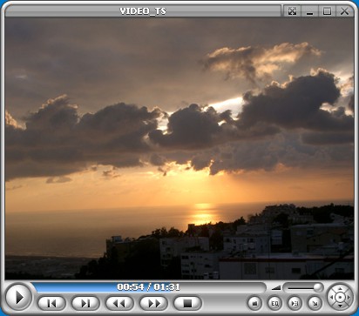Rewind the video
Viewport: 359px width, 316px height.
pyautogui.click(x=119, y=304)
